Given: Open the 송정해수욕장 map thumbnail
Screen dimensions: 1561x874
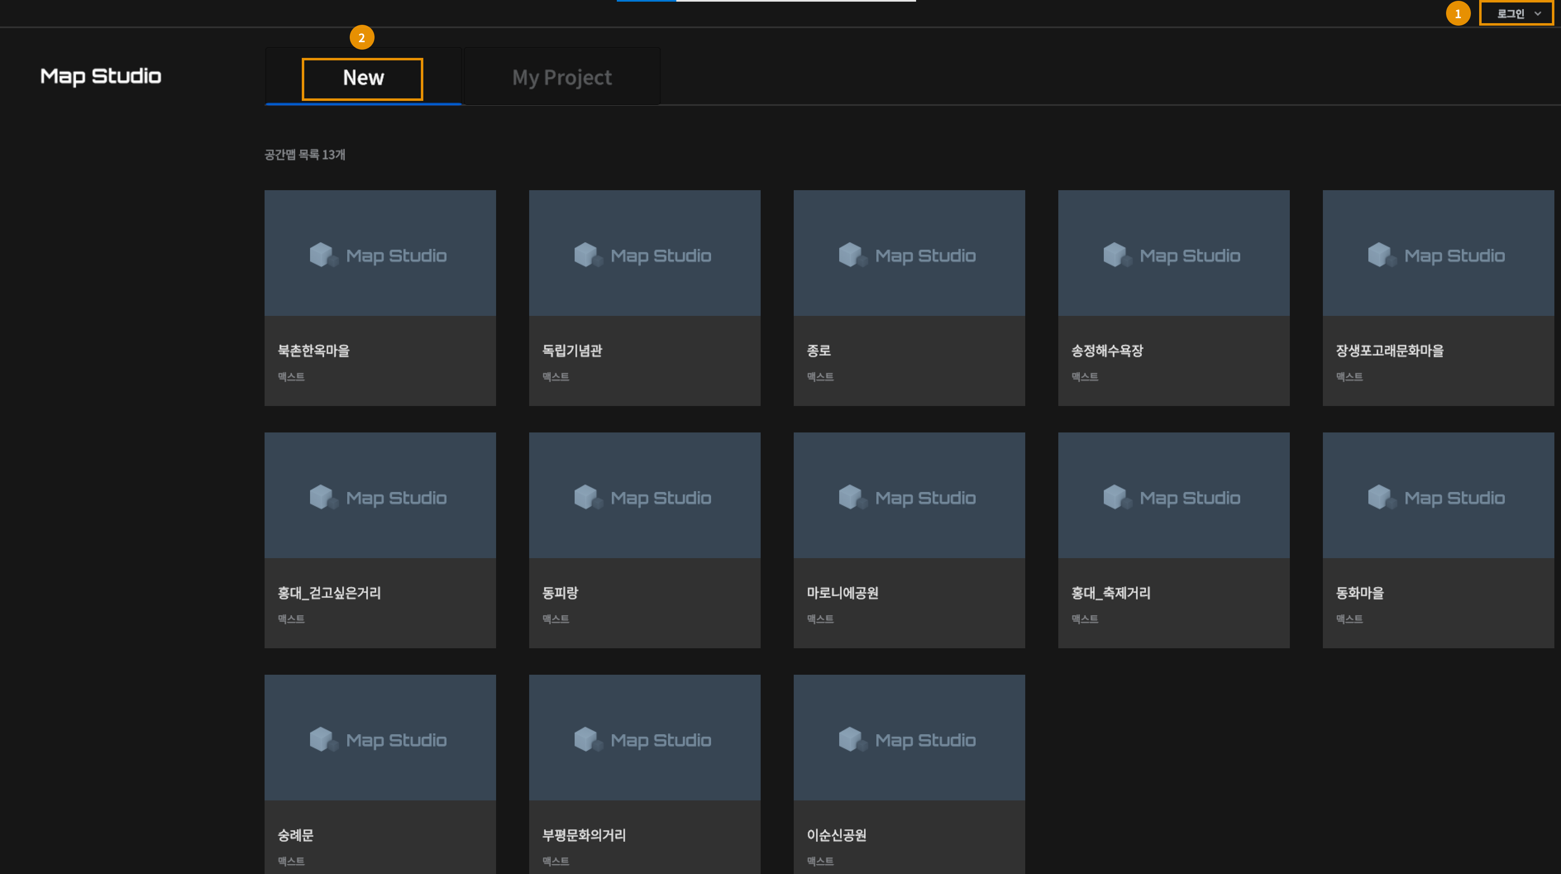Looking at the screenshot, I should click(1174, 253).
